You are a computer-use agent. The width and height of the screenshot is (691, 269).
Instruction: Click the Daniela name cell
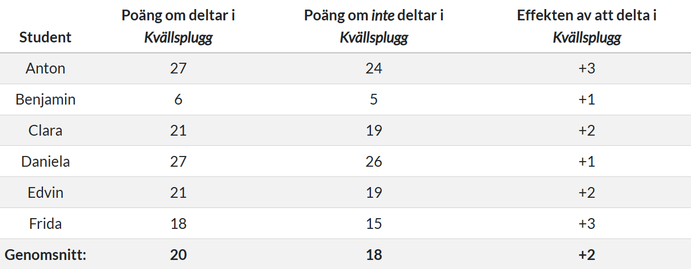45,162
